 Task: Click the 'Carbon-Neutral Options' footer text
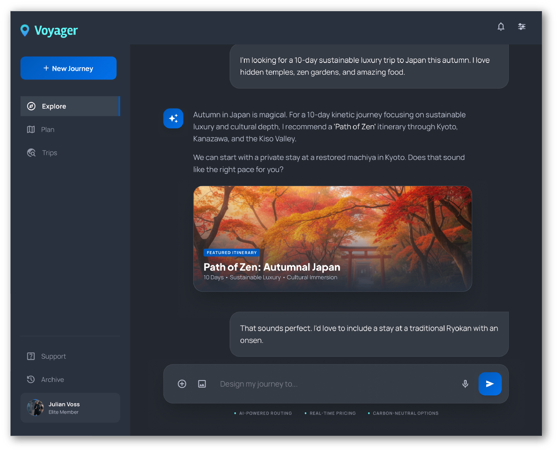click(x=405, y=413)
